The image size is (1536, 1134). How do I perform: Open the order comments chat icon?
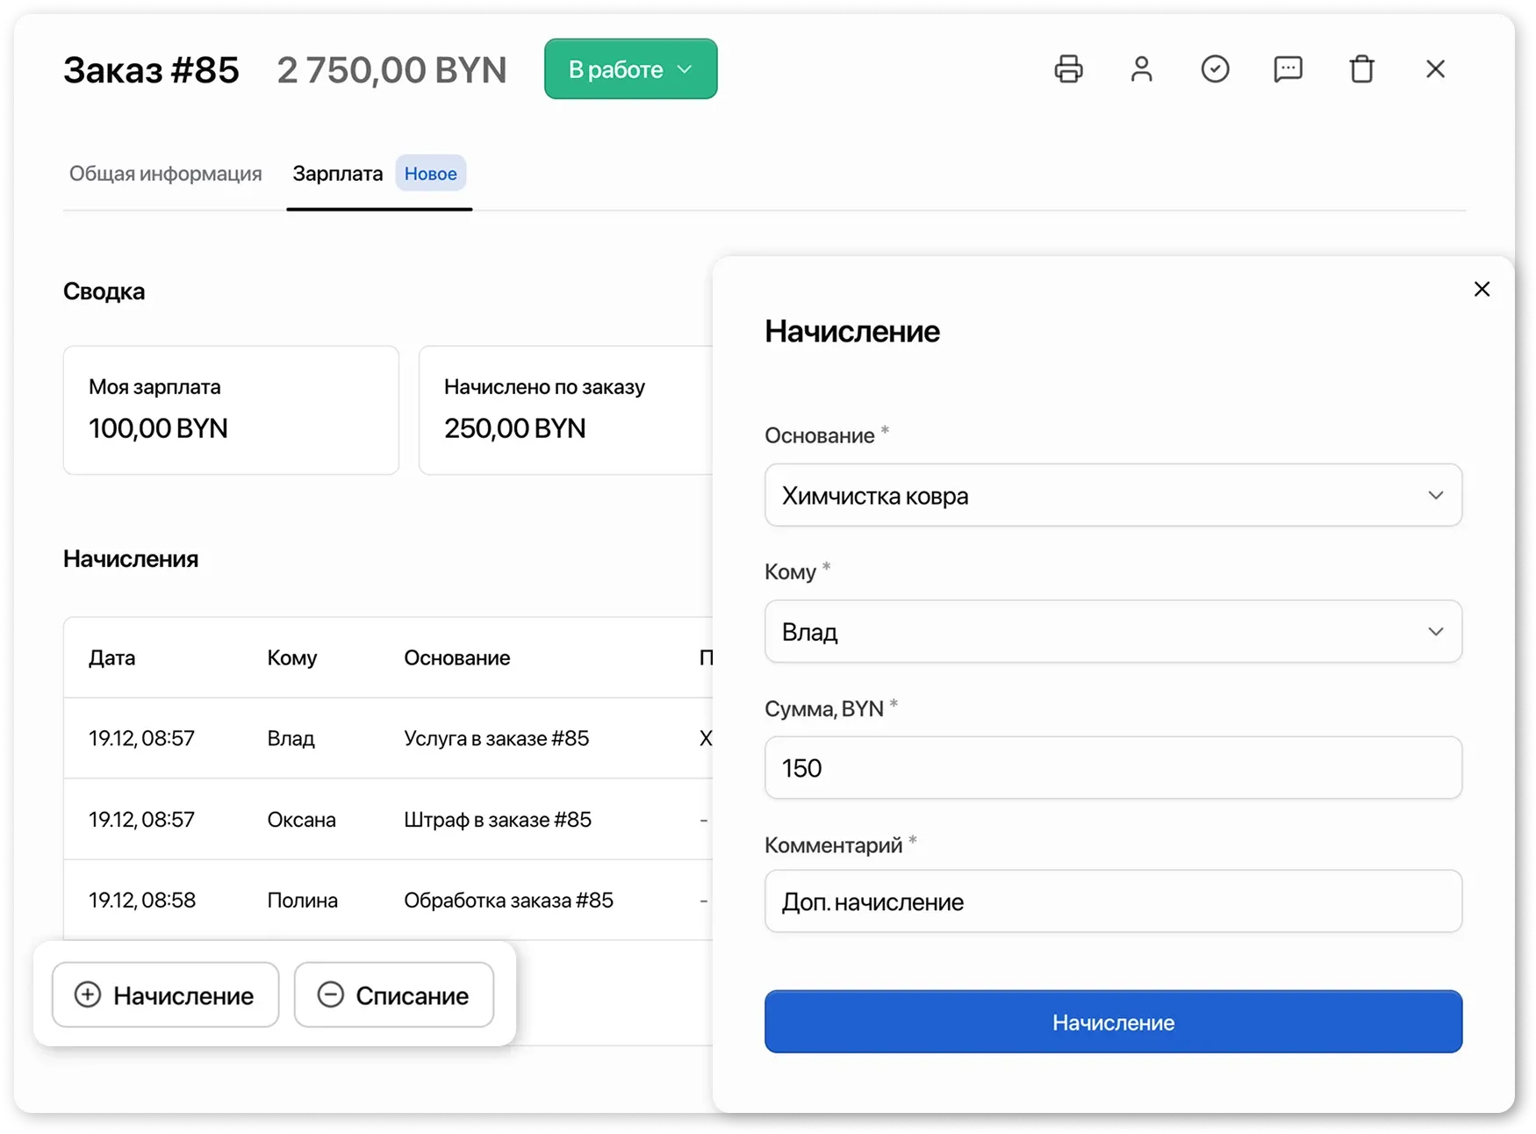coord(1288,68)
